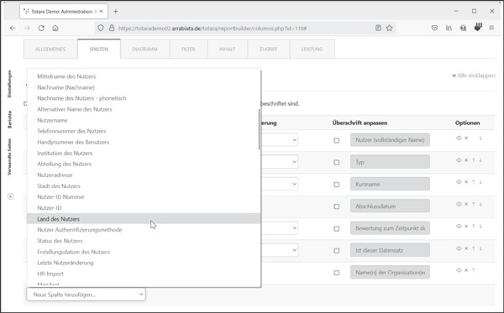This screenshot has height=313, width=504.
Task: Click the dropdown list scrollbar thumb
Action: point(259,129)
